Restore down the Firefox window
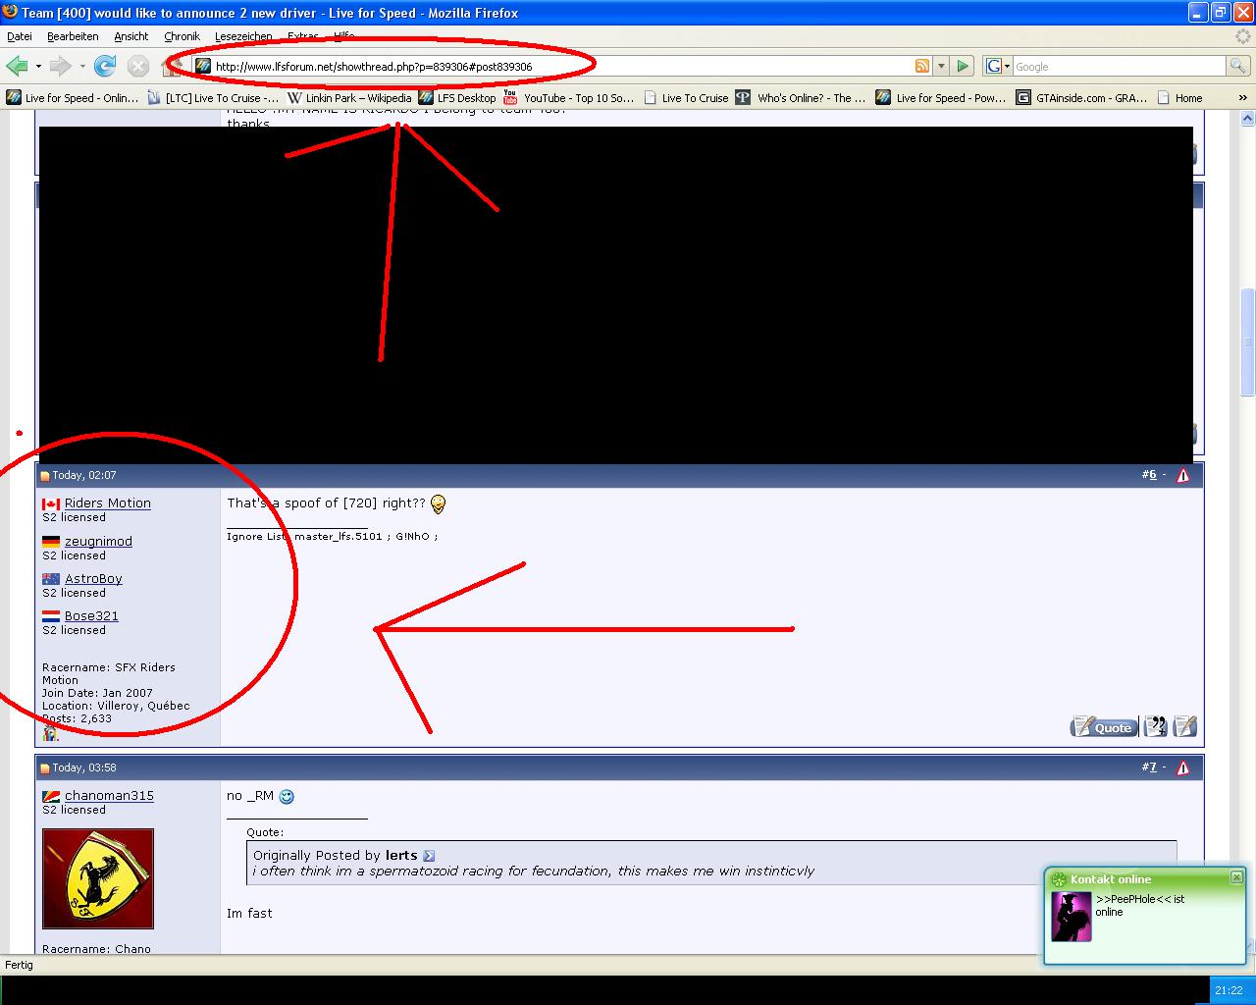 click(x=1220, y=13)
